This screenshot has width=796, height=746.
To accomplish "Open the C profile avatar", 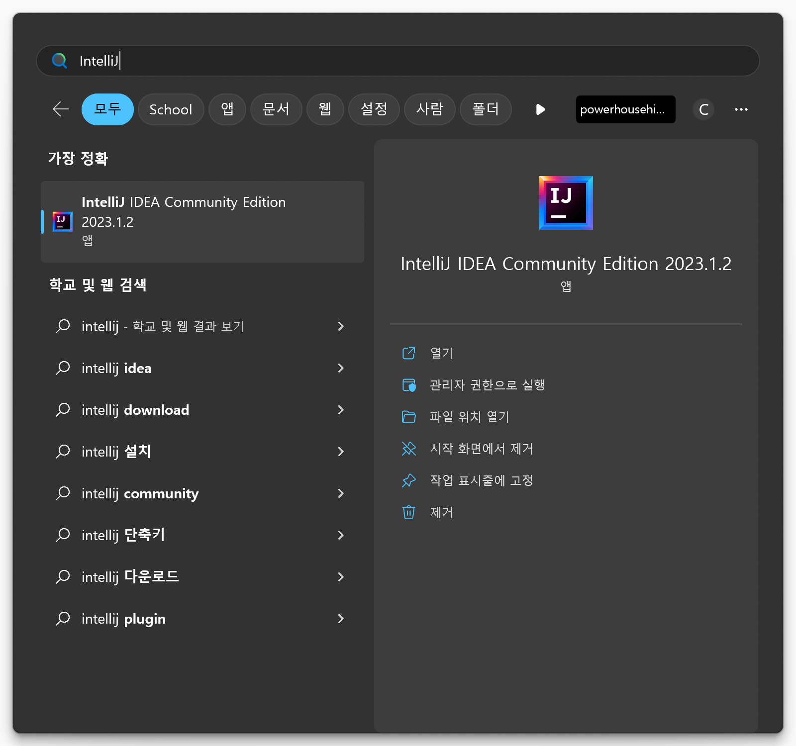I will tap(703, 109).
